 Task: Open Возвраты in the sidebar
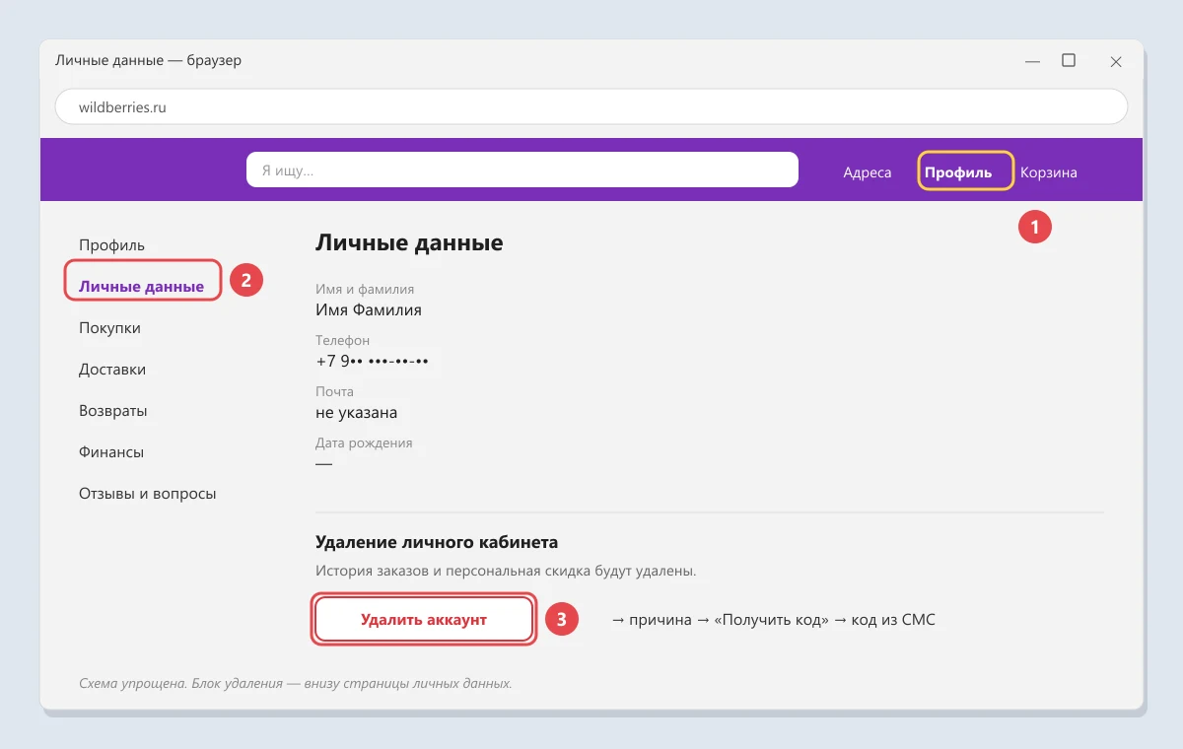point(112,410)
